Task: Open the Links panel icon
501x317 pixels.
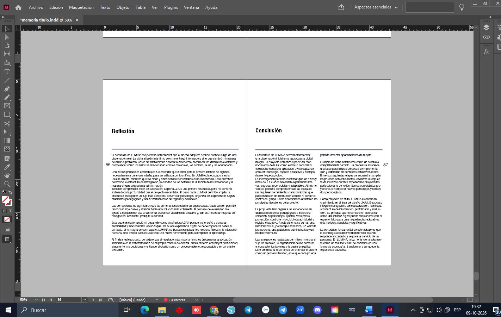Action: pos(487,37)
